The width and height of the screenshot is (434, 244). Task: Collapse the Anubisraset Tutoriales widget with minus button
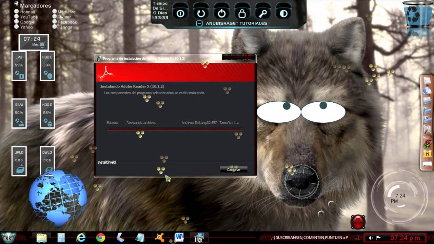(x=199, y=23)
